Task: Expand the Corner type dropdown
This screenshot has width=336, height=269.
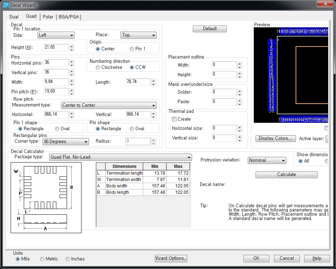Action: [65, 142]
